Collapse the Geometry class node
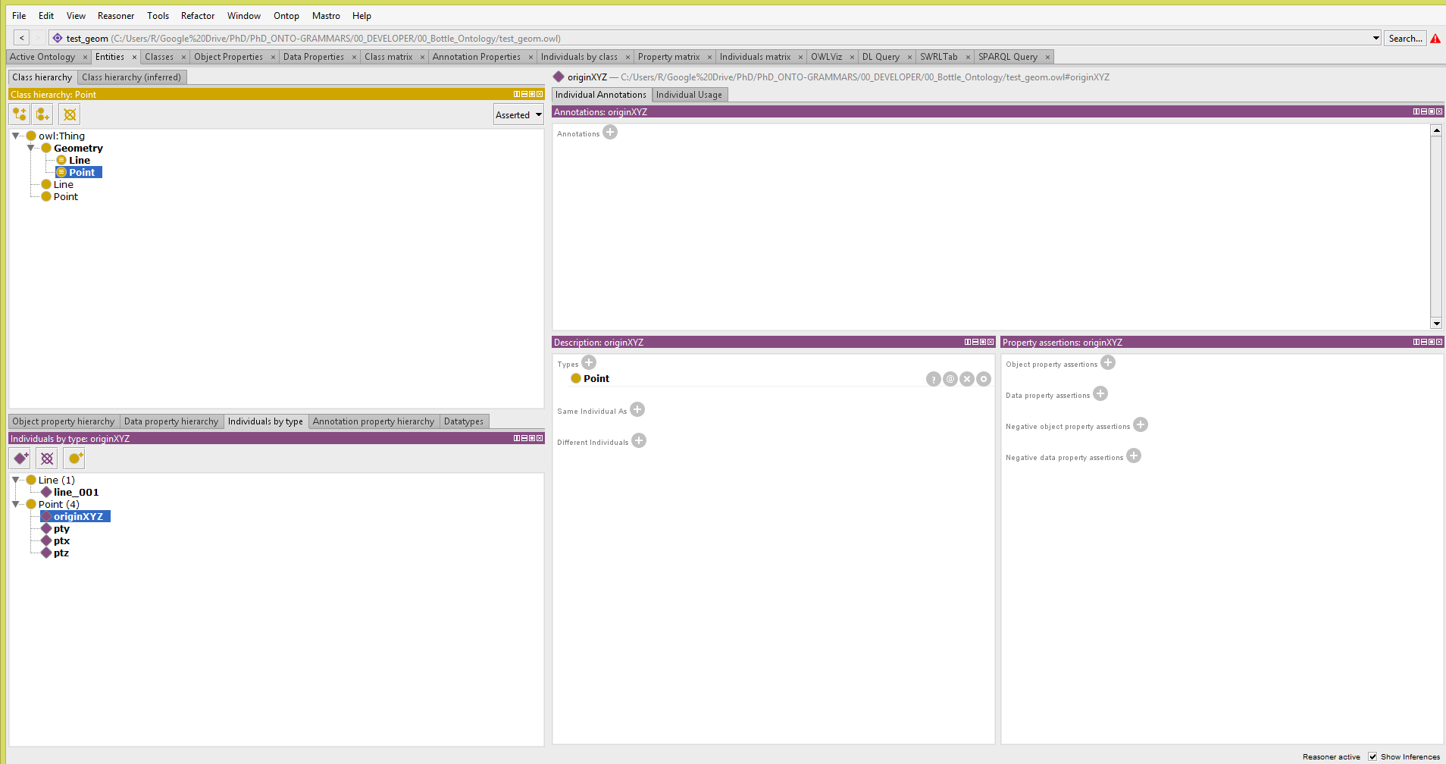Viewport: 1446px width, 764px height. [x=31, y=149]
